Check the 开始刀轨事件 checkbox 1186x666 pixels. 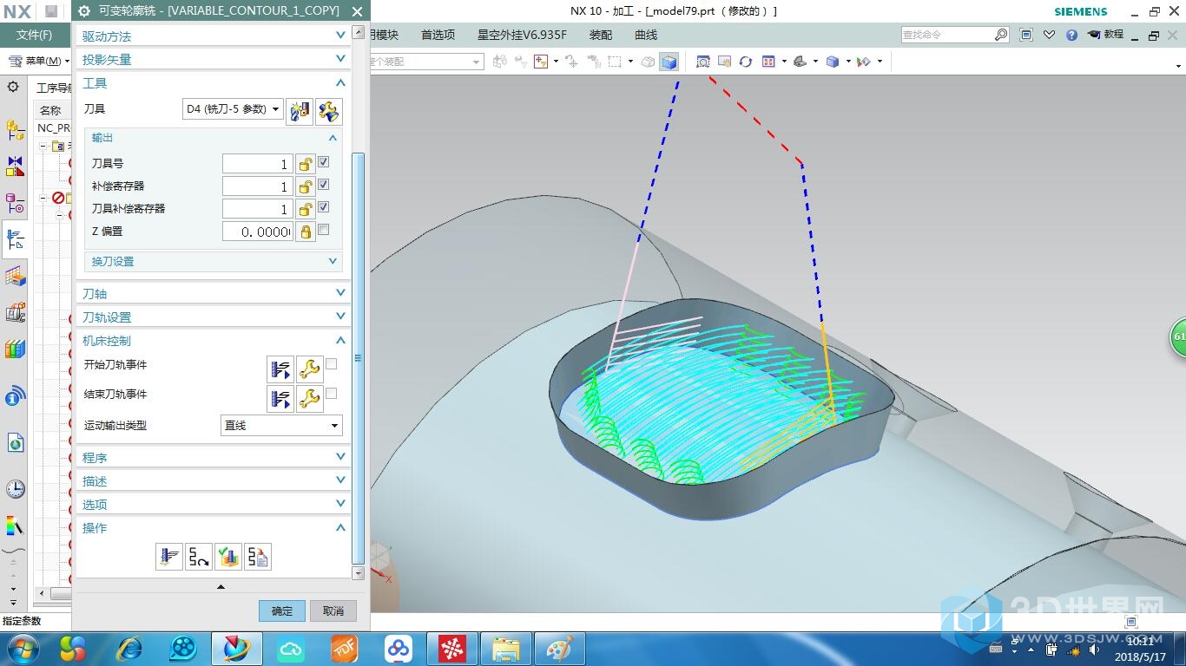(x=331, y=364)
